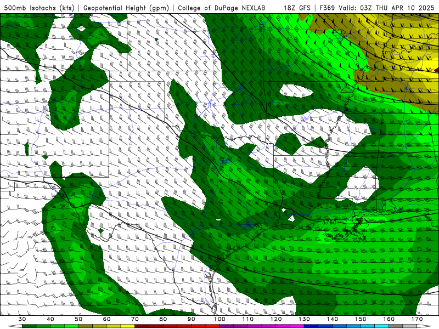Click the 5760 height contour label
This screenshot has height=329, width=439.
click(x=329, y=223)
